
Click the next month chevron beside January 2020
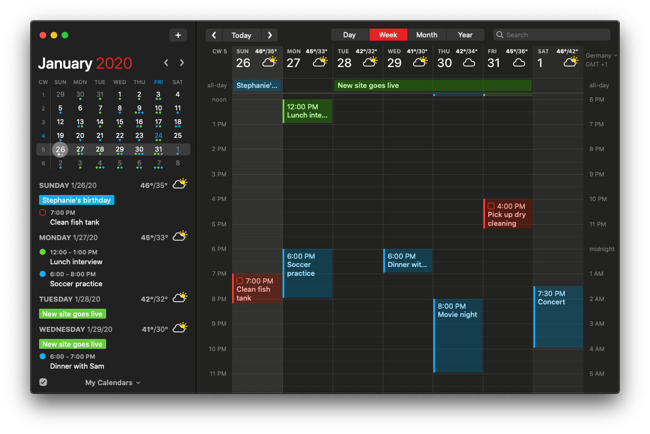click(181, 63)
